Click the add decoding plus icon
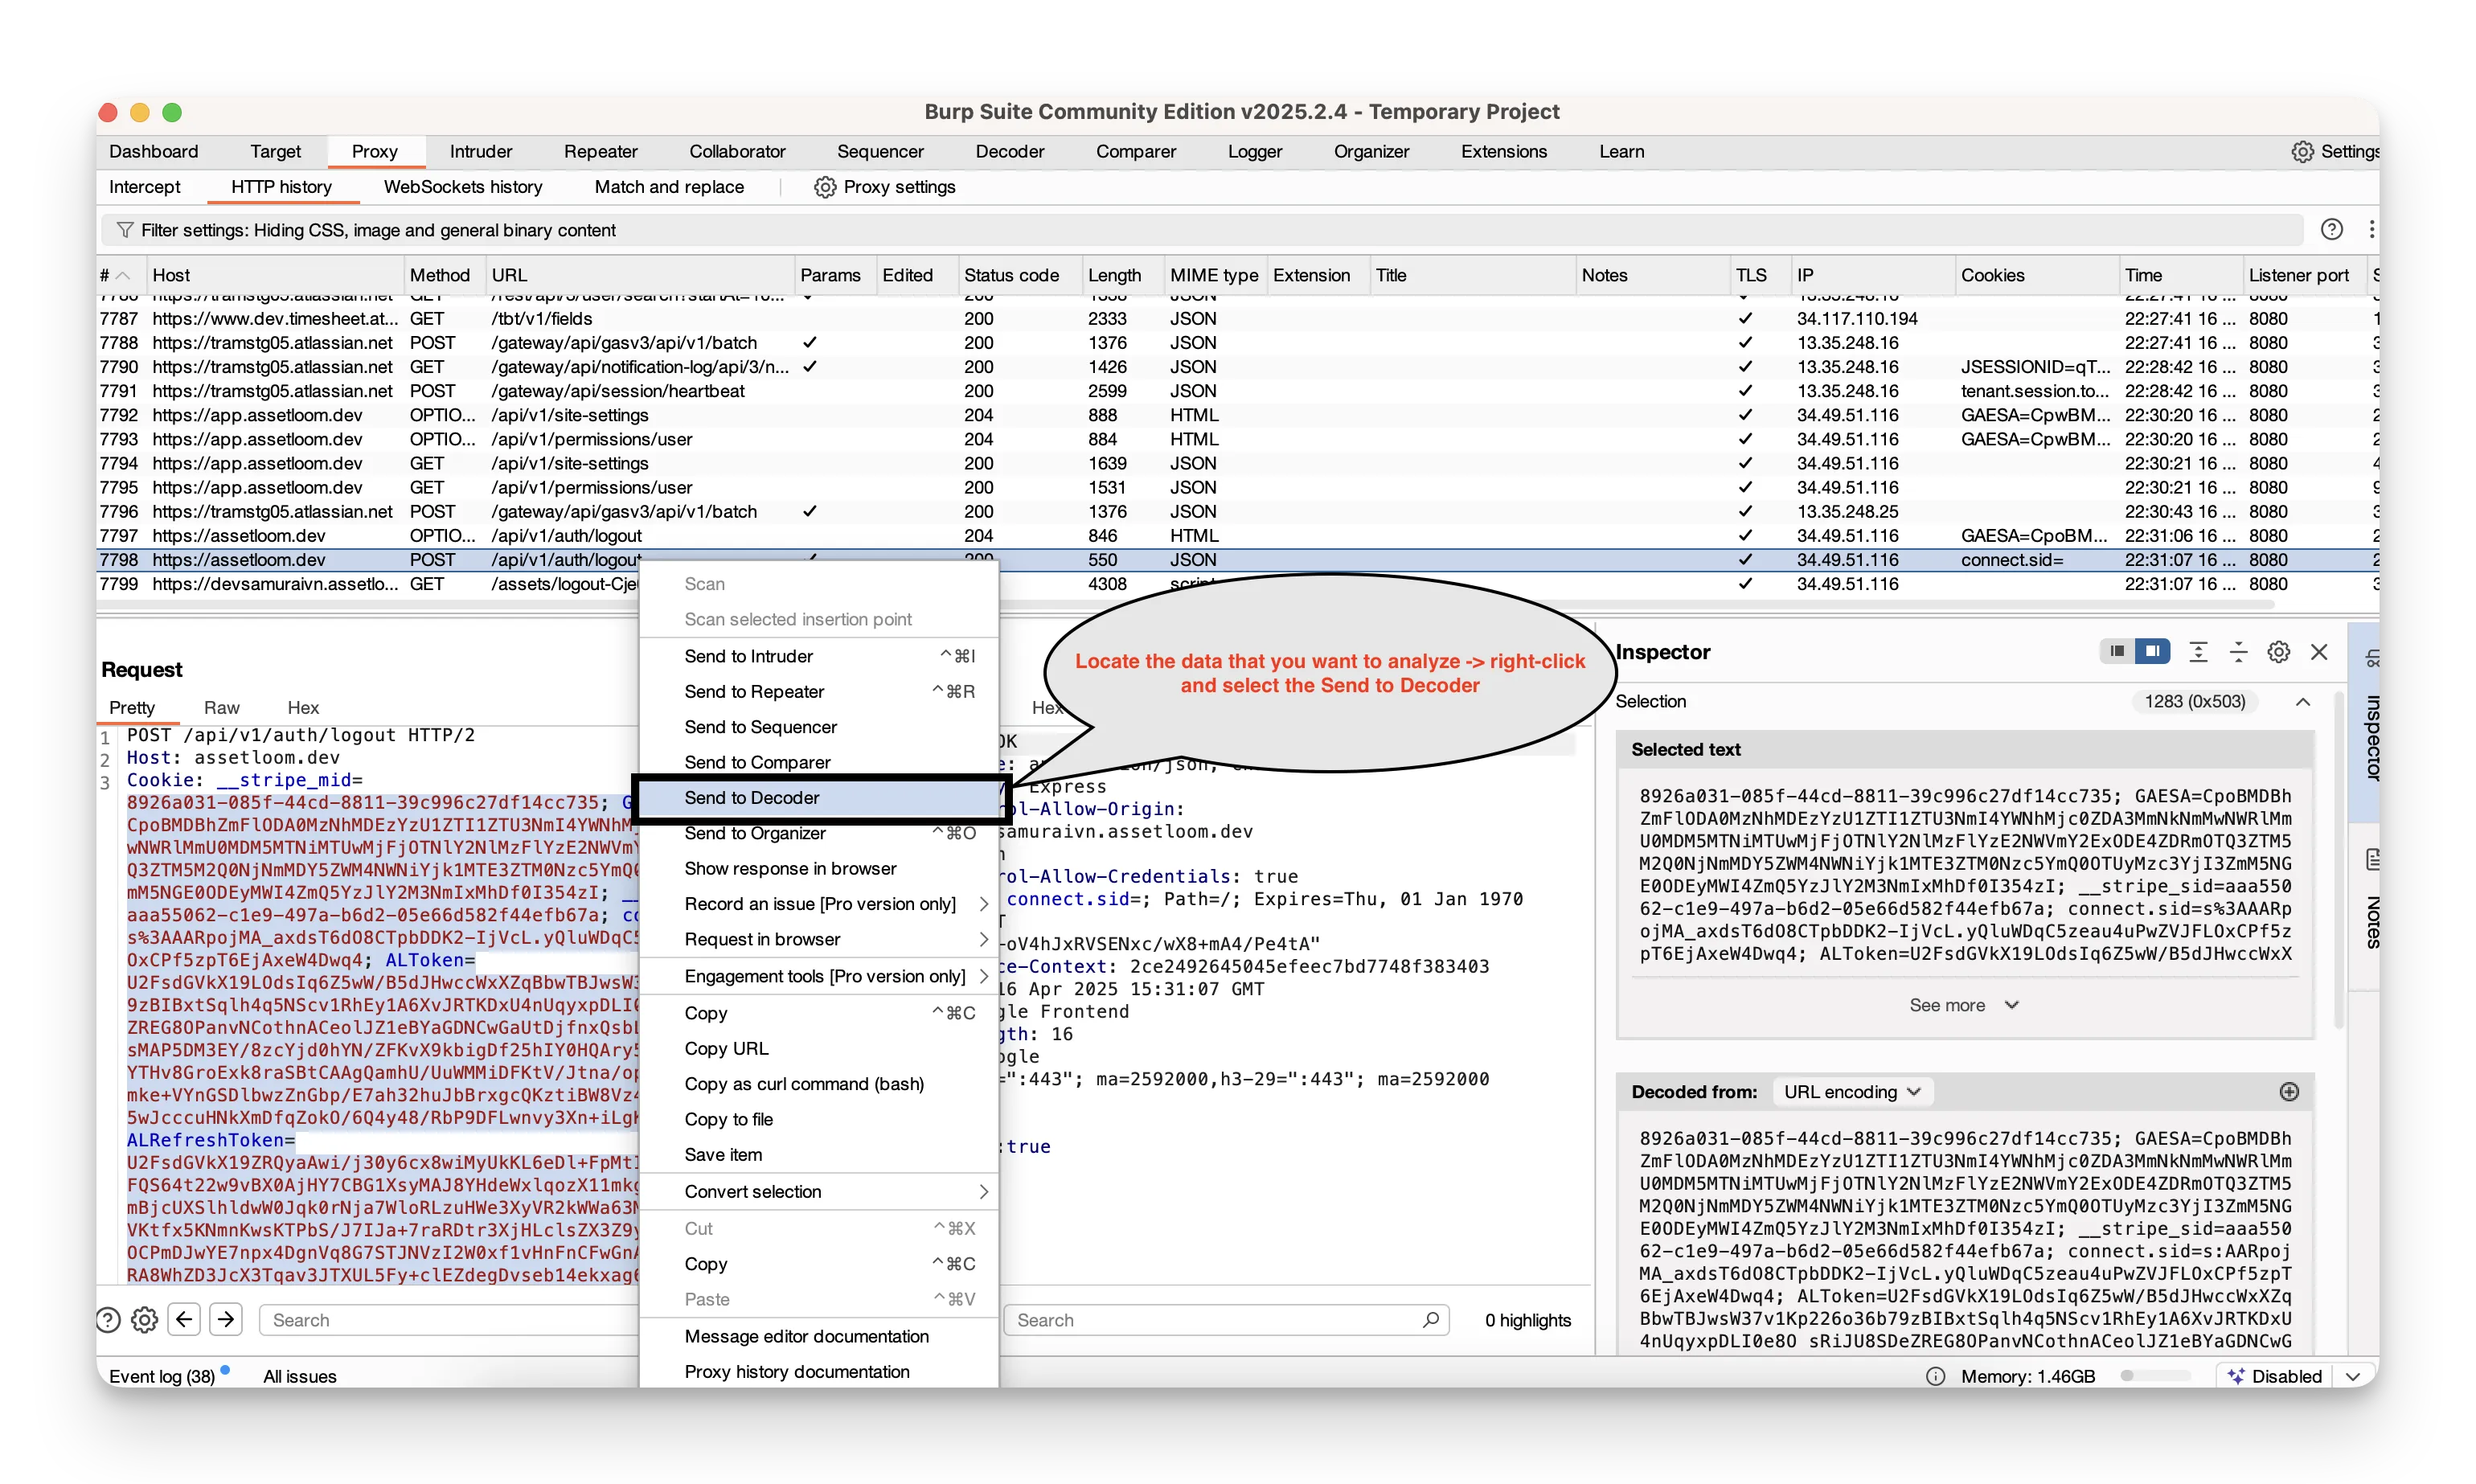The height and width of the screenshot is (1484, 2476). 2289,1092
